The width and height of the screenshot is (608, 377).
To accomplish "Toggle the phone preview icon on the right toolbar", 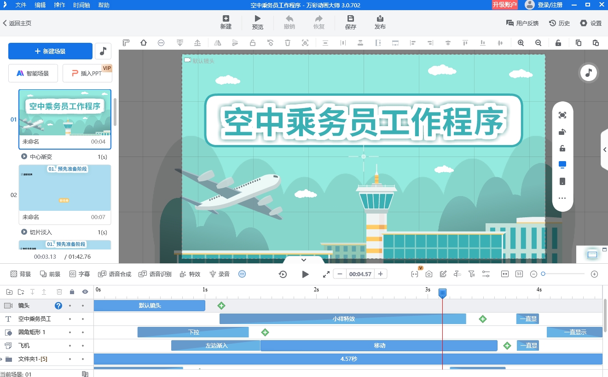I will point(562,181).
